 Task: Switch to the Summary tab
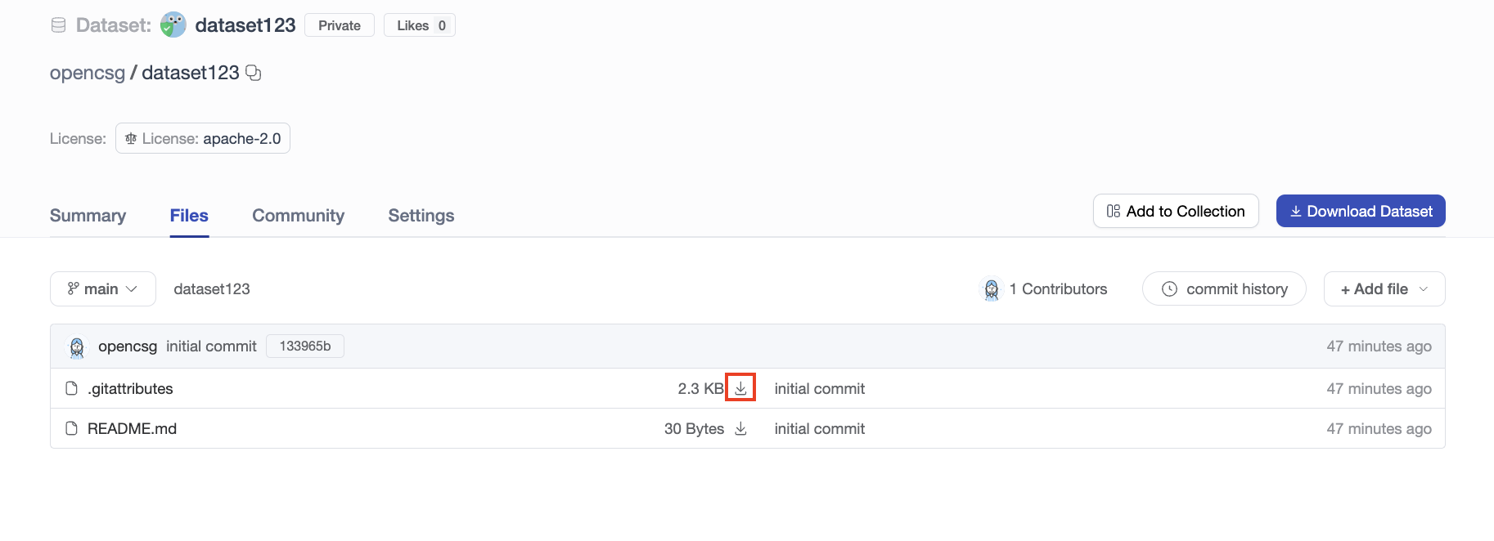[88, 216]
